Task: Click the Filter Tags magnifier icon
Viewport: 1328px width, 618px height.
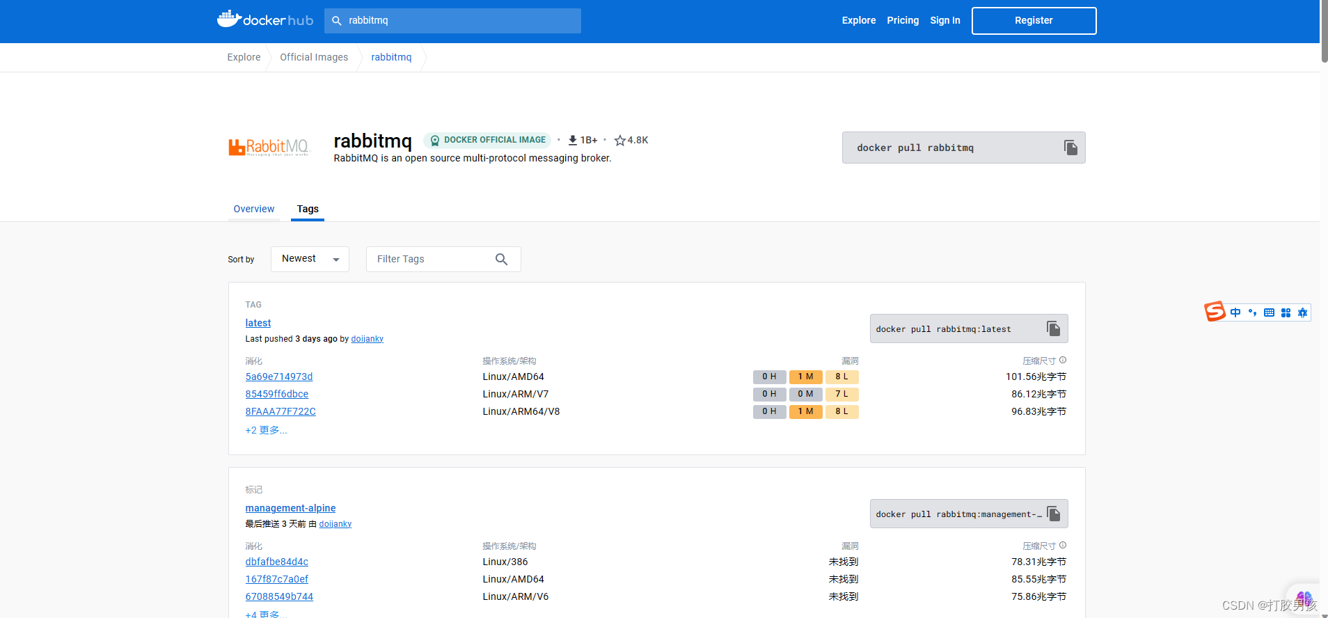Action: coord(501,260)
